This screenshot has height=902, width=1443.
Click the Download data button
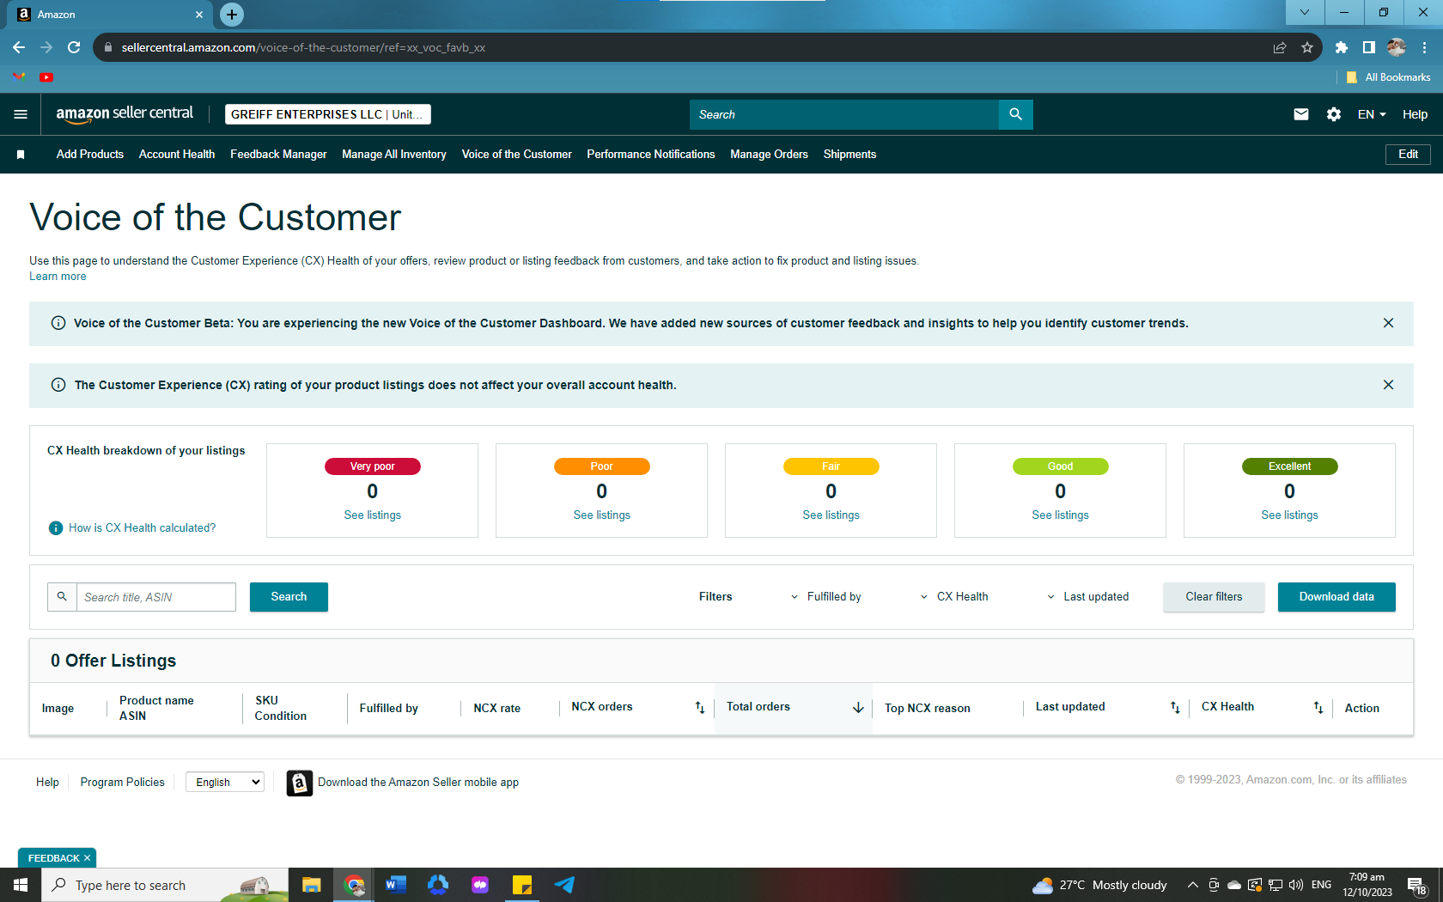pos(1336,597)
